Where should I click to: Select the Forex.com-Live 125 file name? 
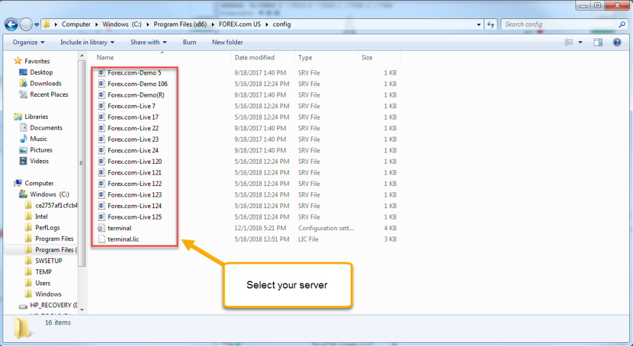[x=134, y=217]
